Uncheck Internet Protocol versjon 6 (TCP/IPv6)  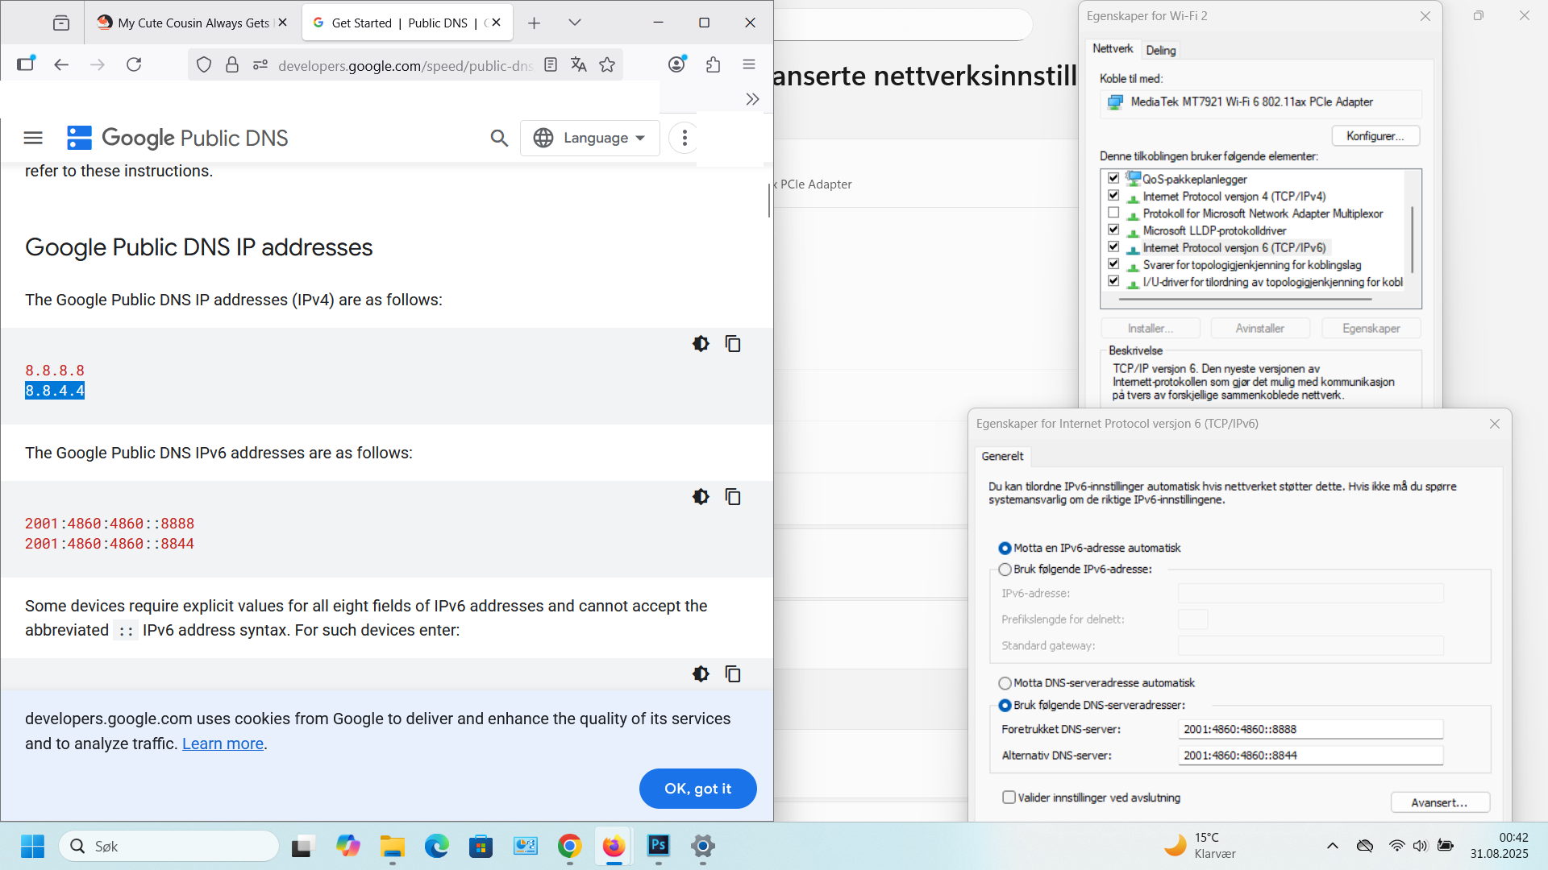click(1113, 247)
